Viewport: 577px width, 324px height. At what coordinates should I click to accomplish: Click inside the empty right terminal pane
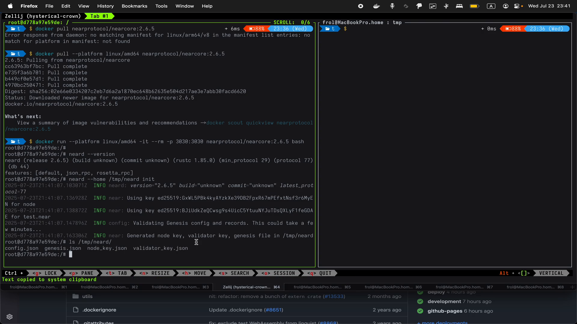445,150
